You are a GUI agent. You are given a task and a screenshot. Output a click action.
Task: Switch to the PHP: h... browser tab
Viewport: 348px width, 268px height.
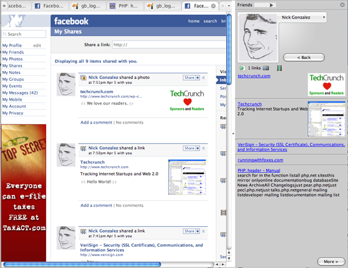(x=125, y=6)
